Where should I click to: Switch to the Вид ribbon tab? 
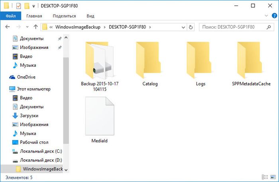(x=90, y=16)
